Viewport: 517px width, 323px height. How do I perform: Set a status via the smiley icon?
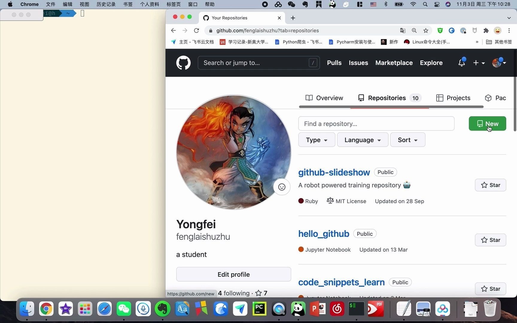(282, 187)
